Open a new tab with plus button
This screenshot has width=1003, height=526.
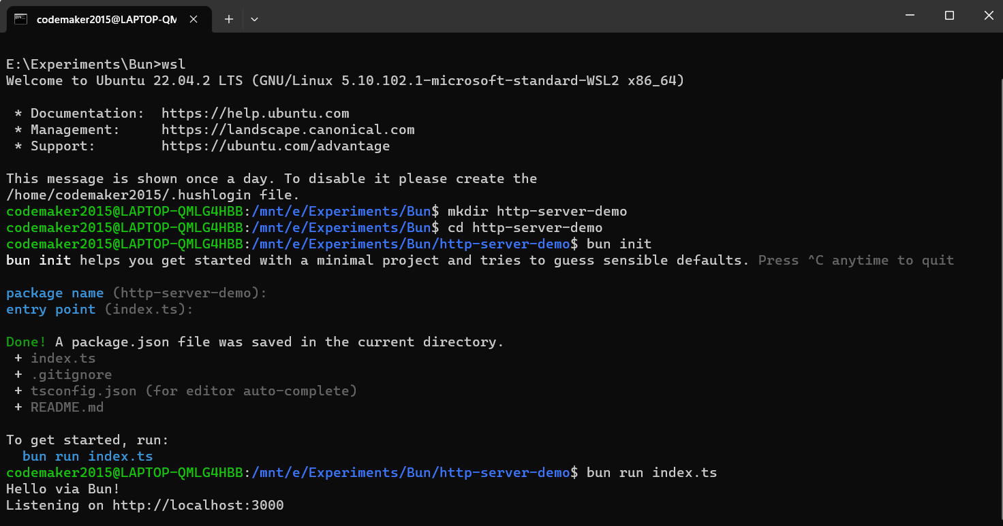click(229, 19)
